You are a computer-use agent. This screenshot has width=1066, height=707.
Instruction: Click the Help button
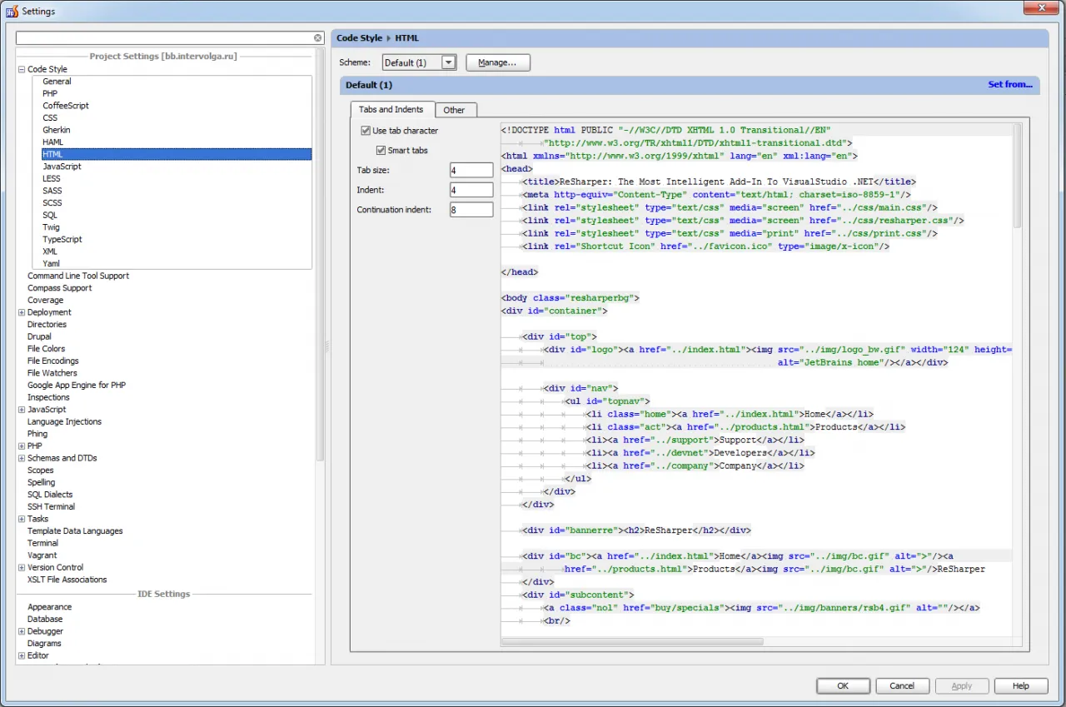coord(1021,686)
